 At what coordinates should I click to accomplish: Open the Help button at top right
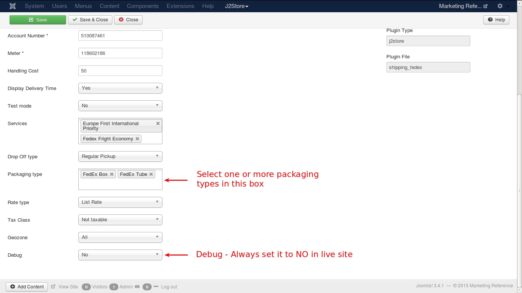(496, 20)
